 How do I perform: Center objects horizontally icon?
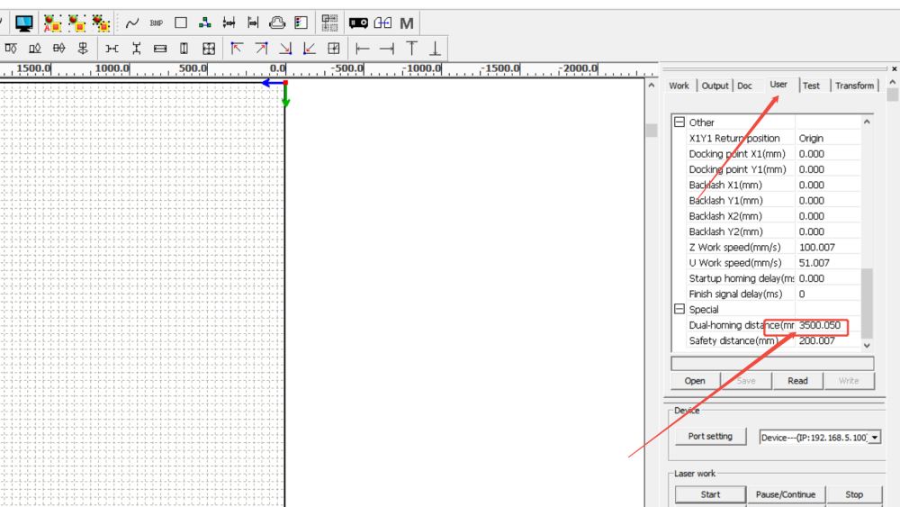59,49
